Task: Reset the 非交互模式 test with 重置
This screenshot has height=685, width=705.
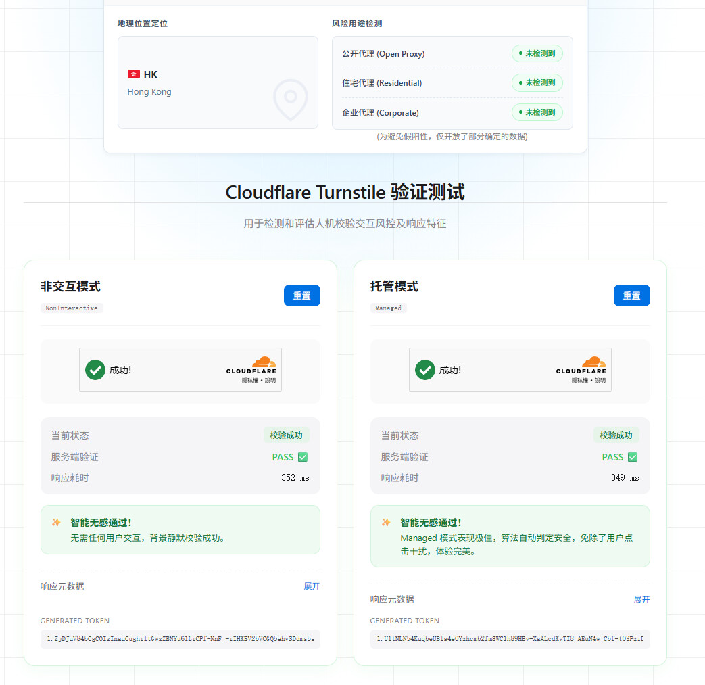Action: pyautogui.click(x=301, y=296)
